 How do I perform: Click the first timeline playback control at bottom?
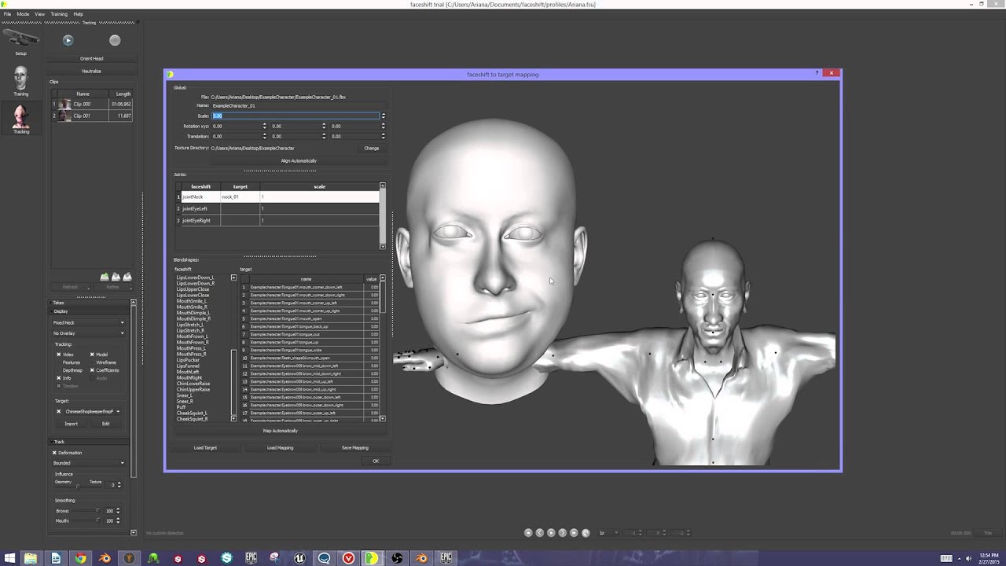coord(528,533)
